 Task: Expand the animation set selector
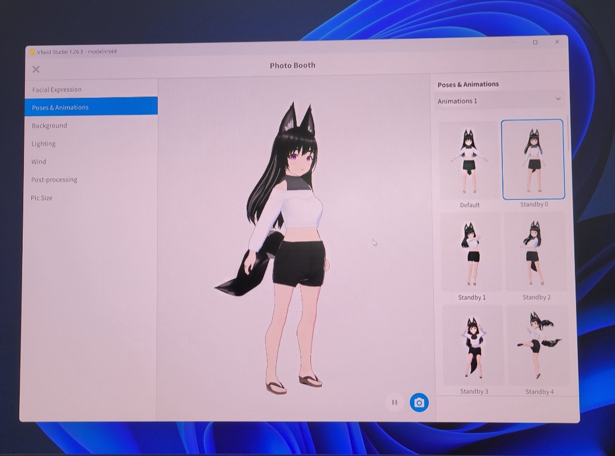(x=500, y=101)
